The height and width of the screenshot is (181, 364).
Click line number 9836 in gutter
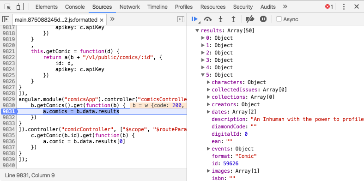pyautogui.click(x=9, y=141)
